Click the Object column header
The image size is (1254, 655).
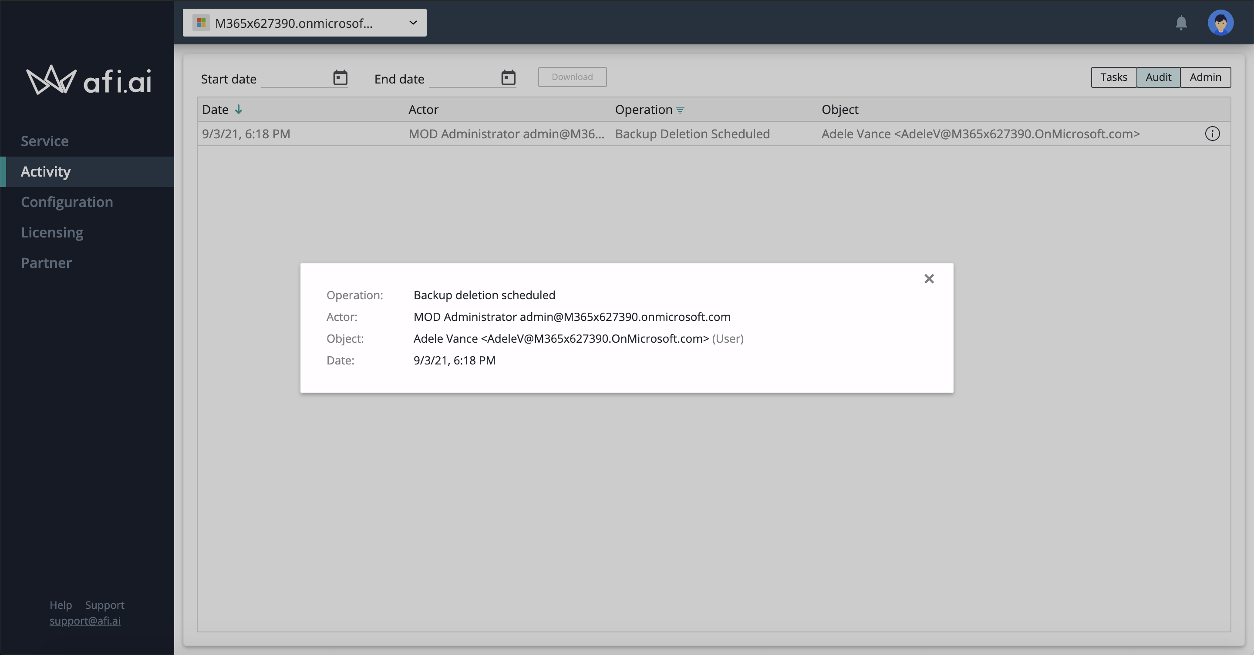840,110
